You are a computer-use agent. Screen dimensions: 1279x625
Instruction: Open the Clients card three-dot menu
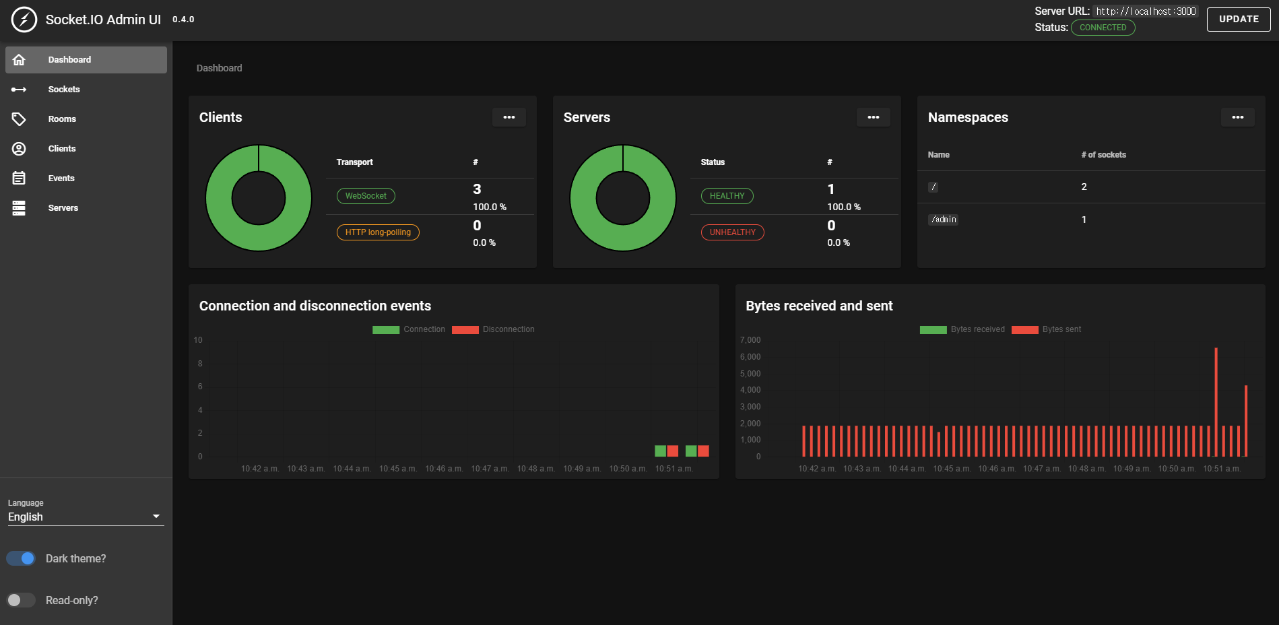click(x=509, y=117)
